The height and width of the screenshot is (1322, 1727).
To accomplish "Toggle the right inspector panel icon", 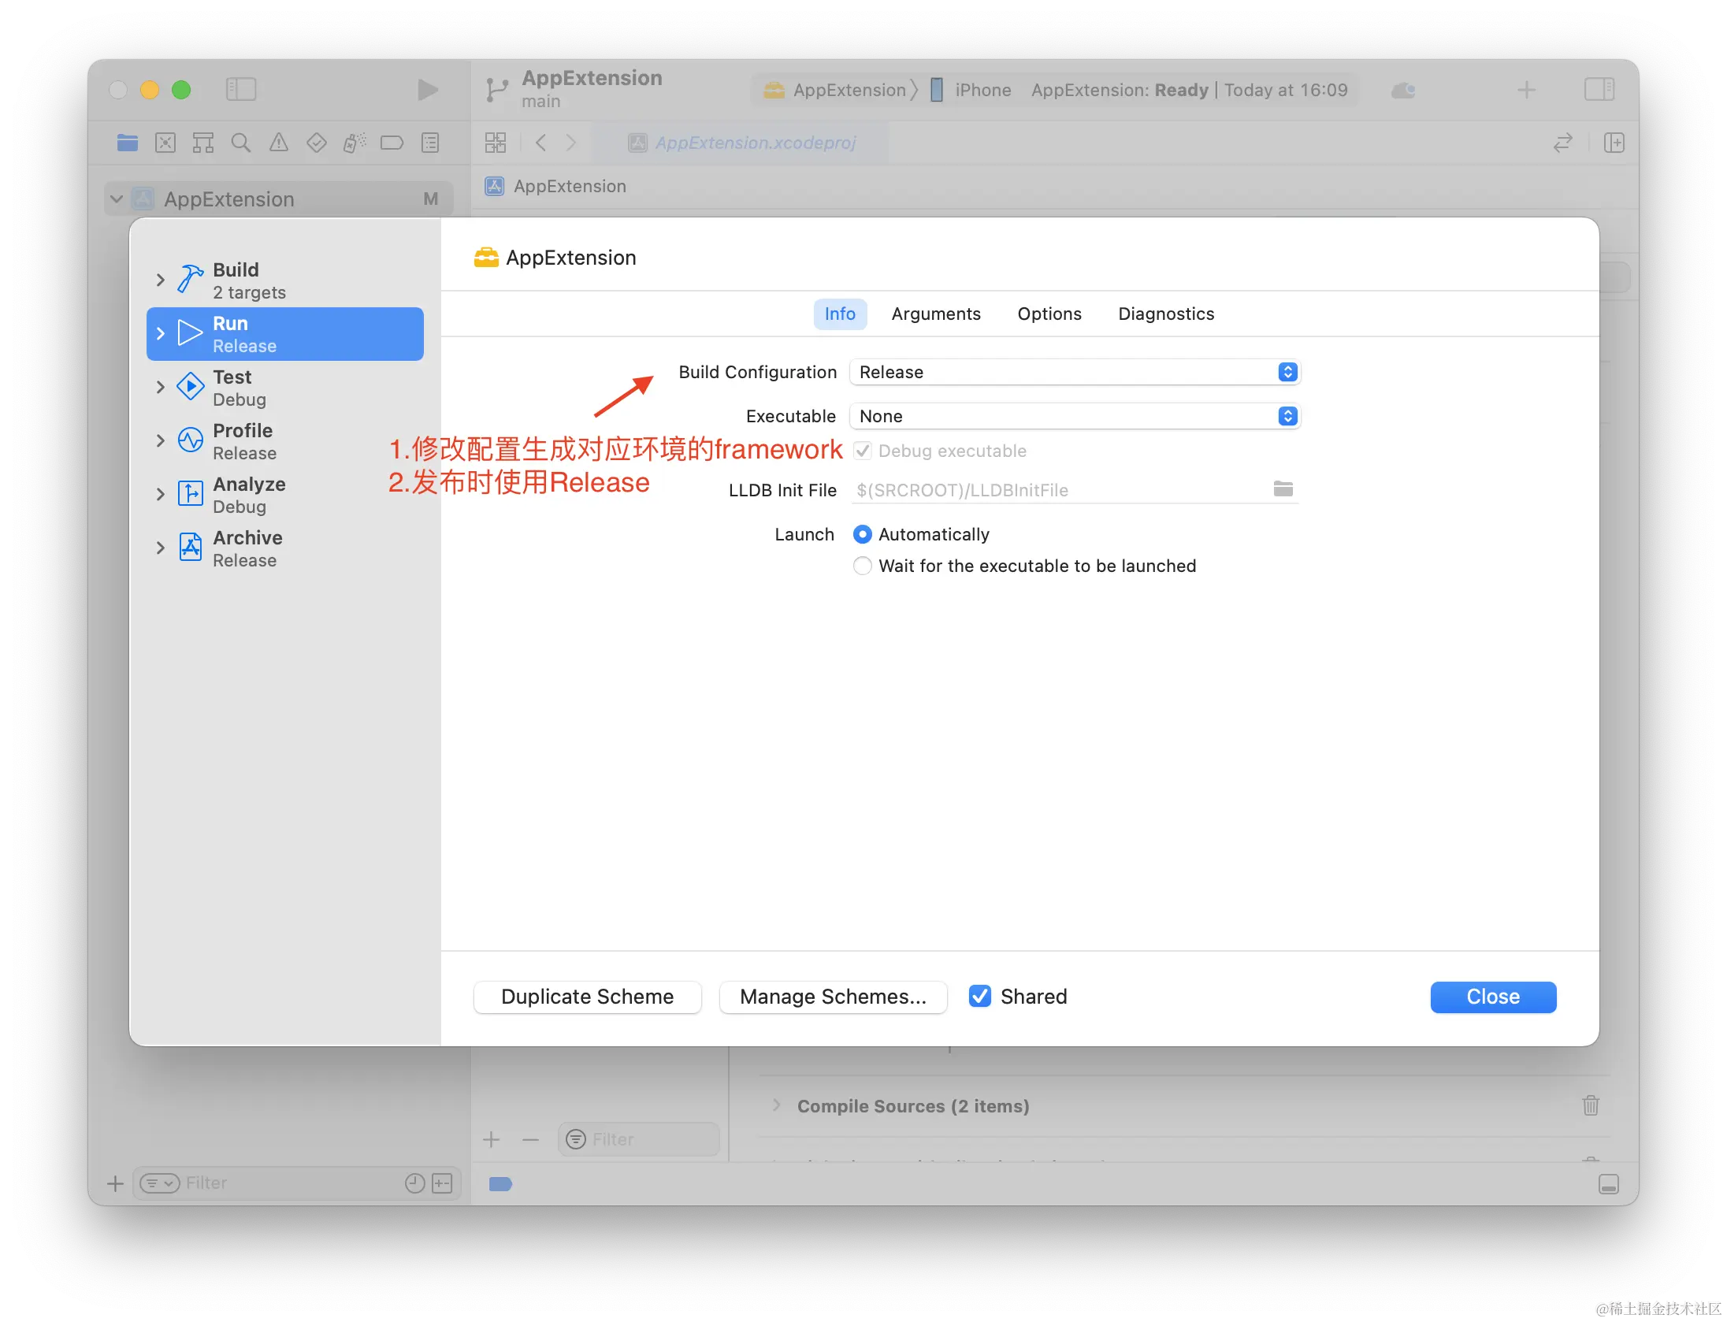I will coord(1599,89).
